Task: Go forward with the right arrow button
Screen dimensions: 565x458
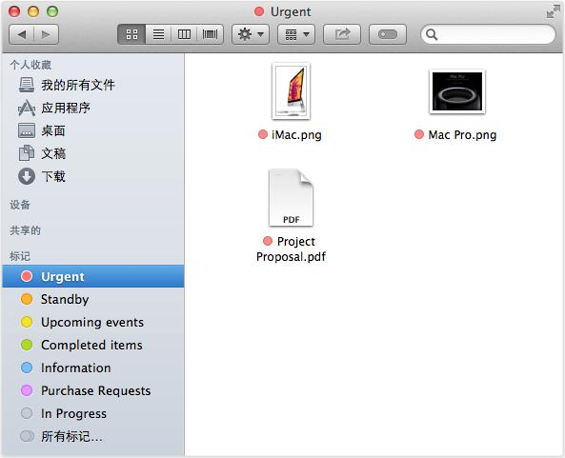Action: pos(46,34)
